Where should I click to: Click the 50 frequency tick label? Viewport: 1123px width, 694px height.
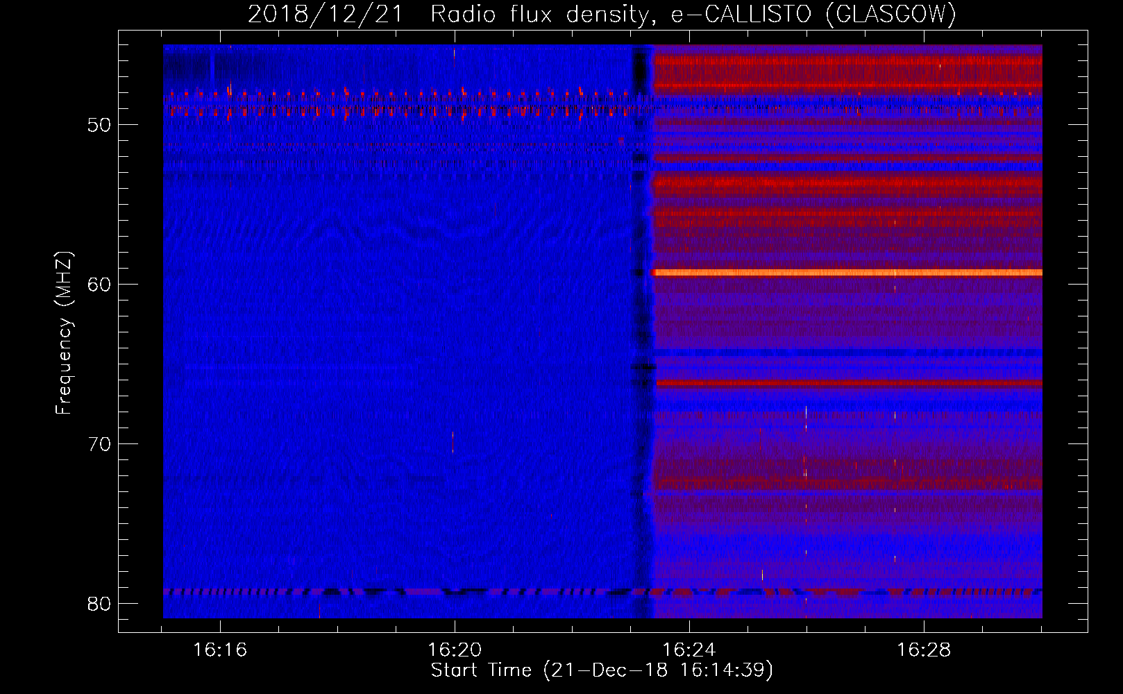(x=99, y=125)
